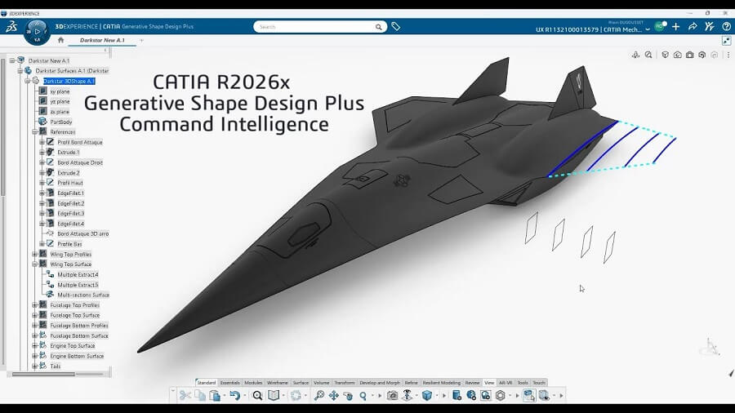Select Engine Bottom Surface in the tree

(x=77, y=356)
